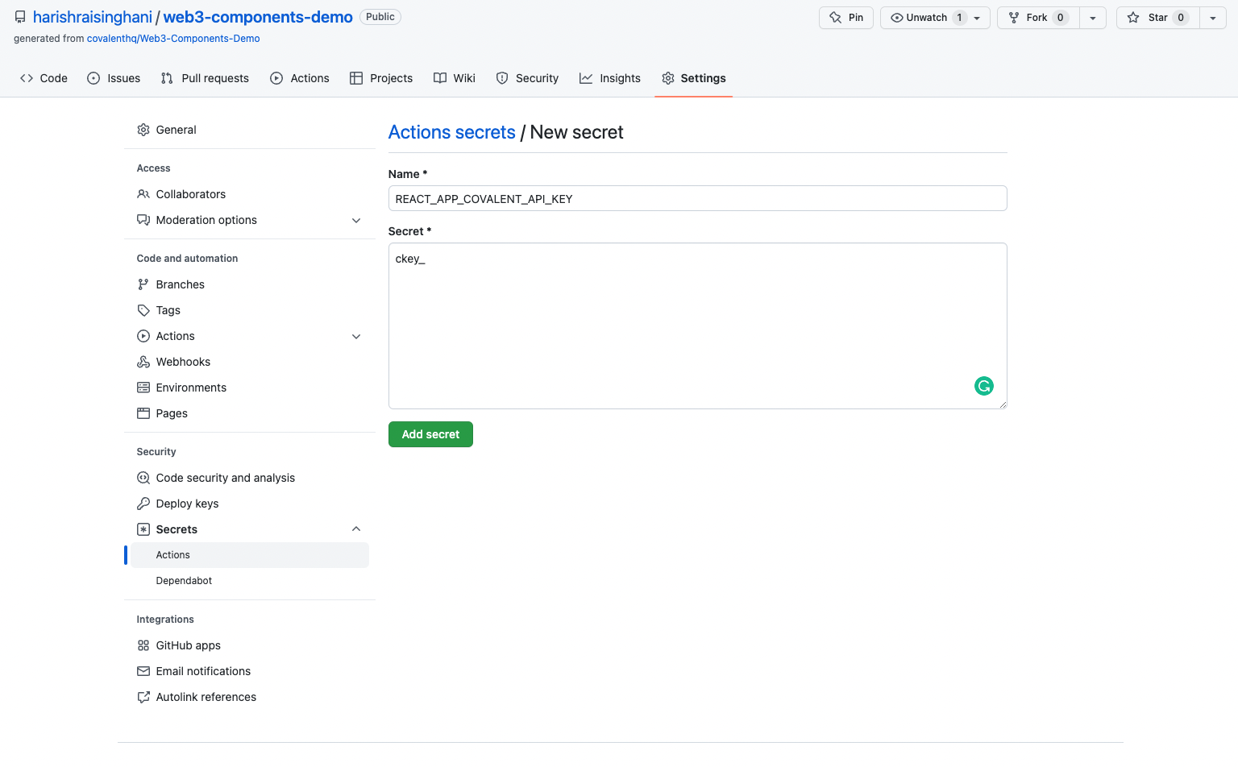This screenshot has height=767, width=1238.
Task: Click the GitHub apps grid icon
Action: pyautogui.click(x=143, y=645)
